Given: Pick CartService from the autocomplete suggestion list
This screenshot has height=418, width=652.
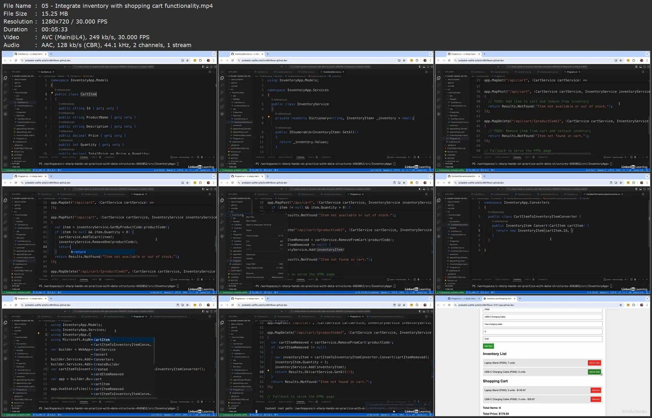Looking at the screenshot, I should click(x=105, y=349).
